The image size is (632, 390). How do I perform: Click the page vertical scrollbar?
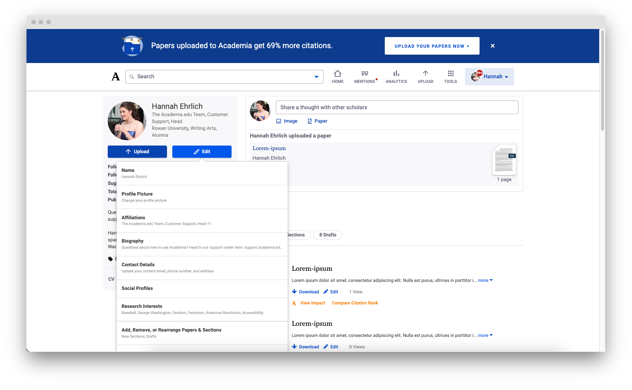[x=602, y=80]
